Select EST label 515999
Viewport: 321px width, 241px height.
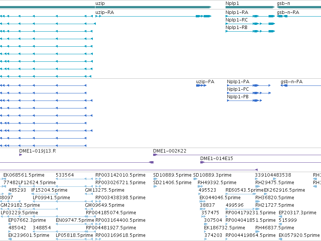point(288,221)
